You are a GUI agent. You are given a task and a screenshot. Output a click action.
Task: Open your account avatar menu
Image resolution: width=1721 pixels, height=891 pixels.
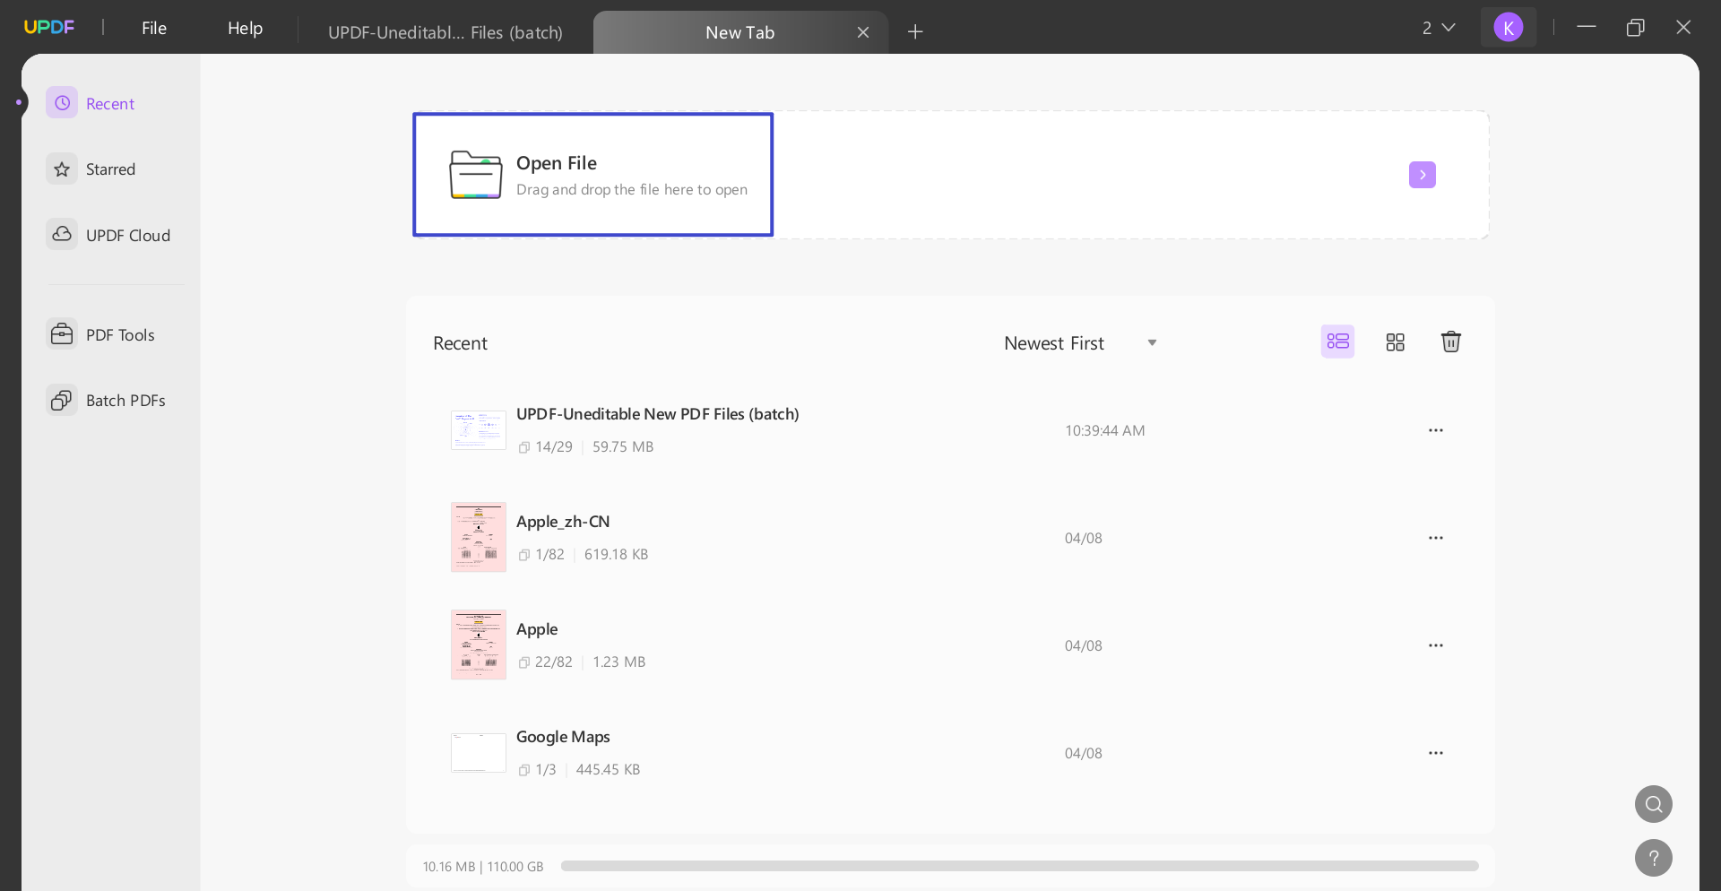pyautogui.click(x=1509, y=27)
